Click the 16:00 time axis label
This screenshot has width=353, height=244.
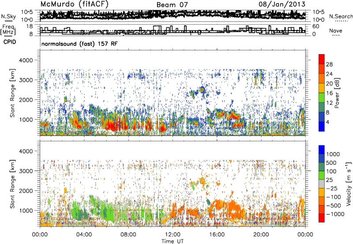(217, 235)
